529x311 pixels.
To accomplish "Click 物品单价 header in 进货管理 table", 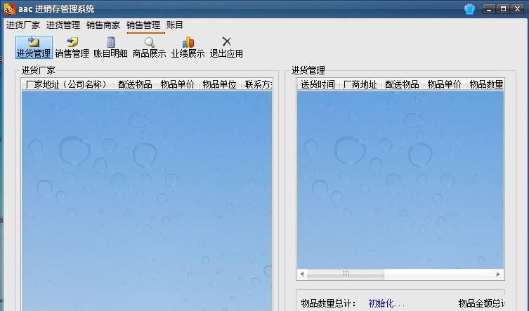I will click(445, 84).
